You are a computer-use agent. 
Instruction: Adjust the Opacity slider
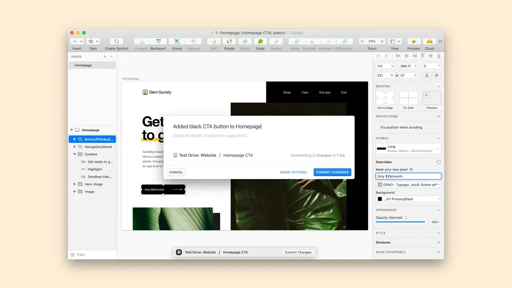pos(402,222)
